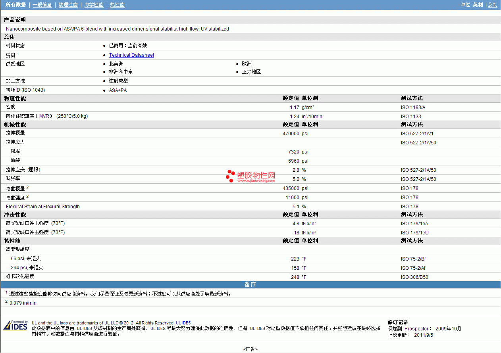Click the 已商用：当前有效 status text

click(x=128, y=46)
